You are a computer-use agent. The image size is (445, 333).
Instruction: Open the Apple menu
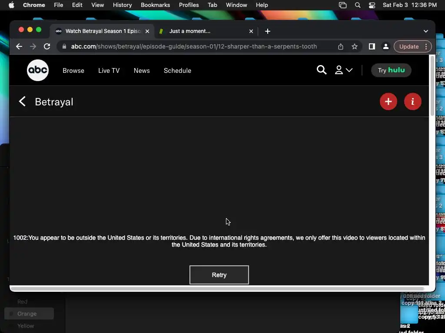11,5
